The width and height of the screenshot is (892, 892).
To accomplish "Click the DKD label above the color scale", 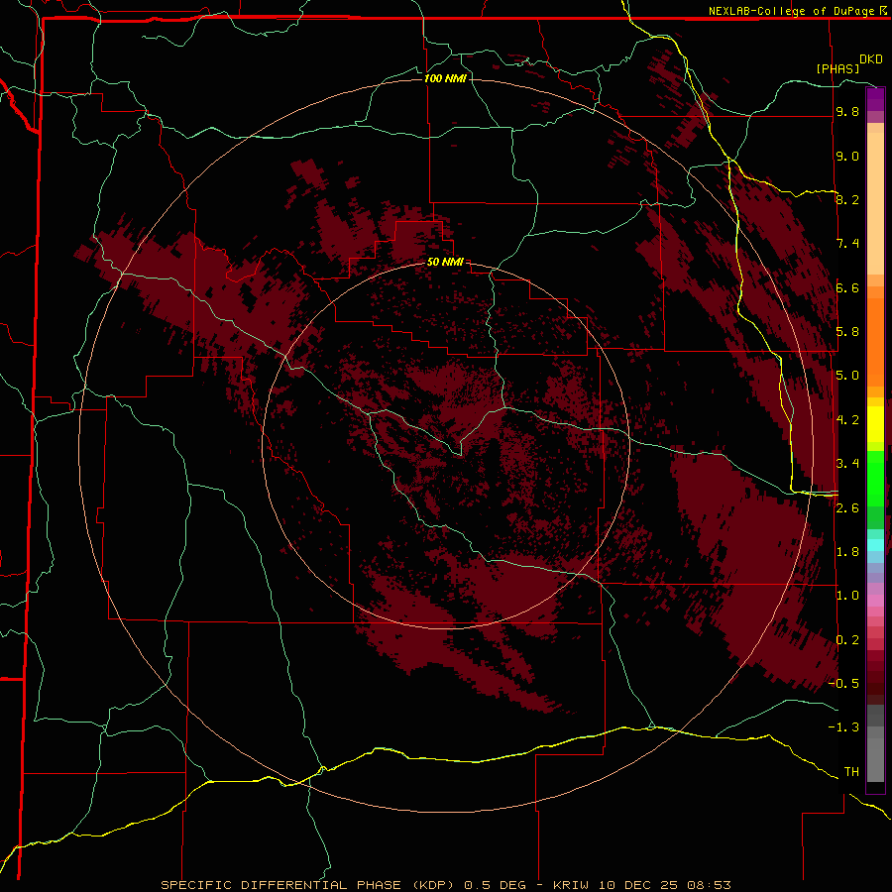I will pyautogui.click(x=871, y=59).
